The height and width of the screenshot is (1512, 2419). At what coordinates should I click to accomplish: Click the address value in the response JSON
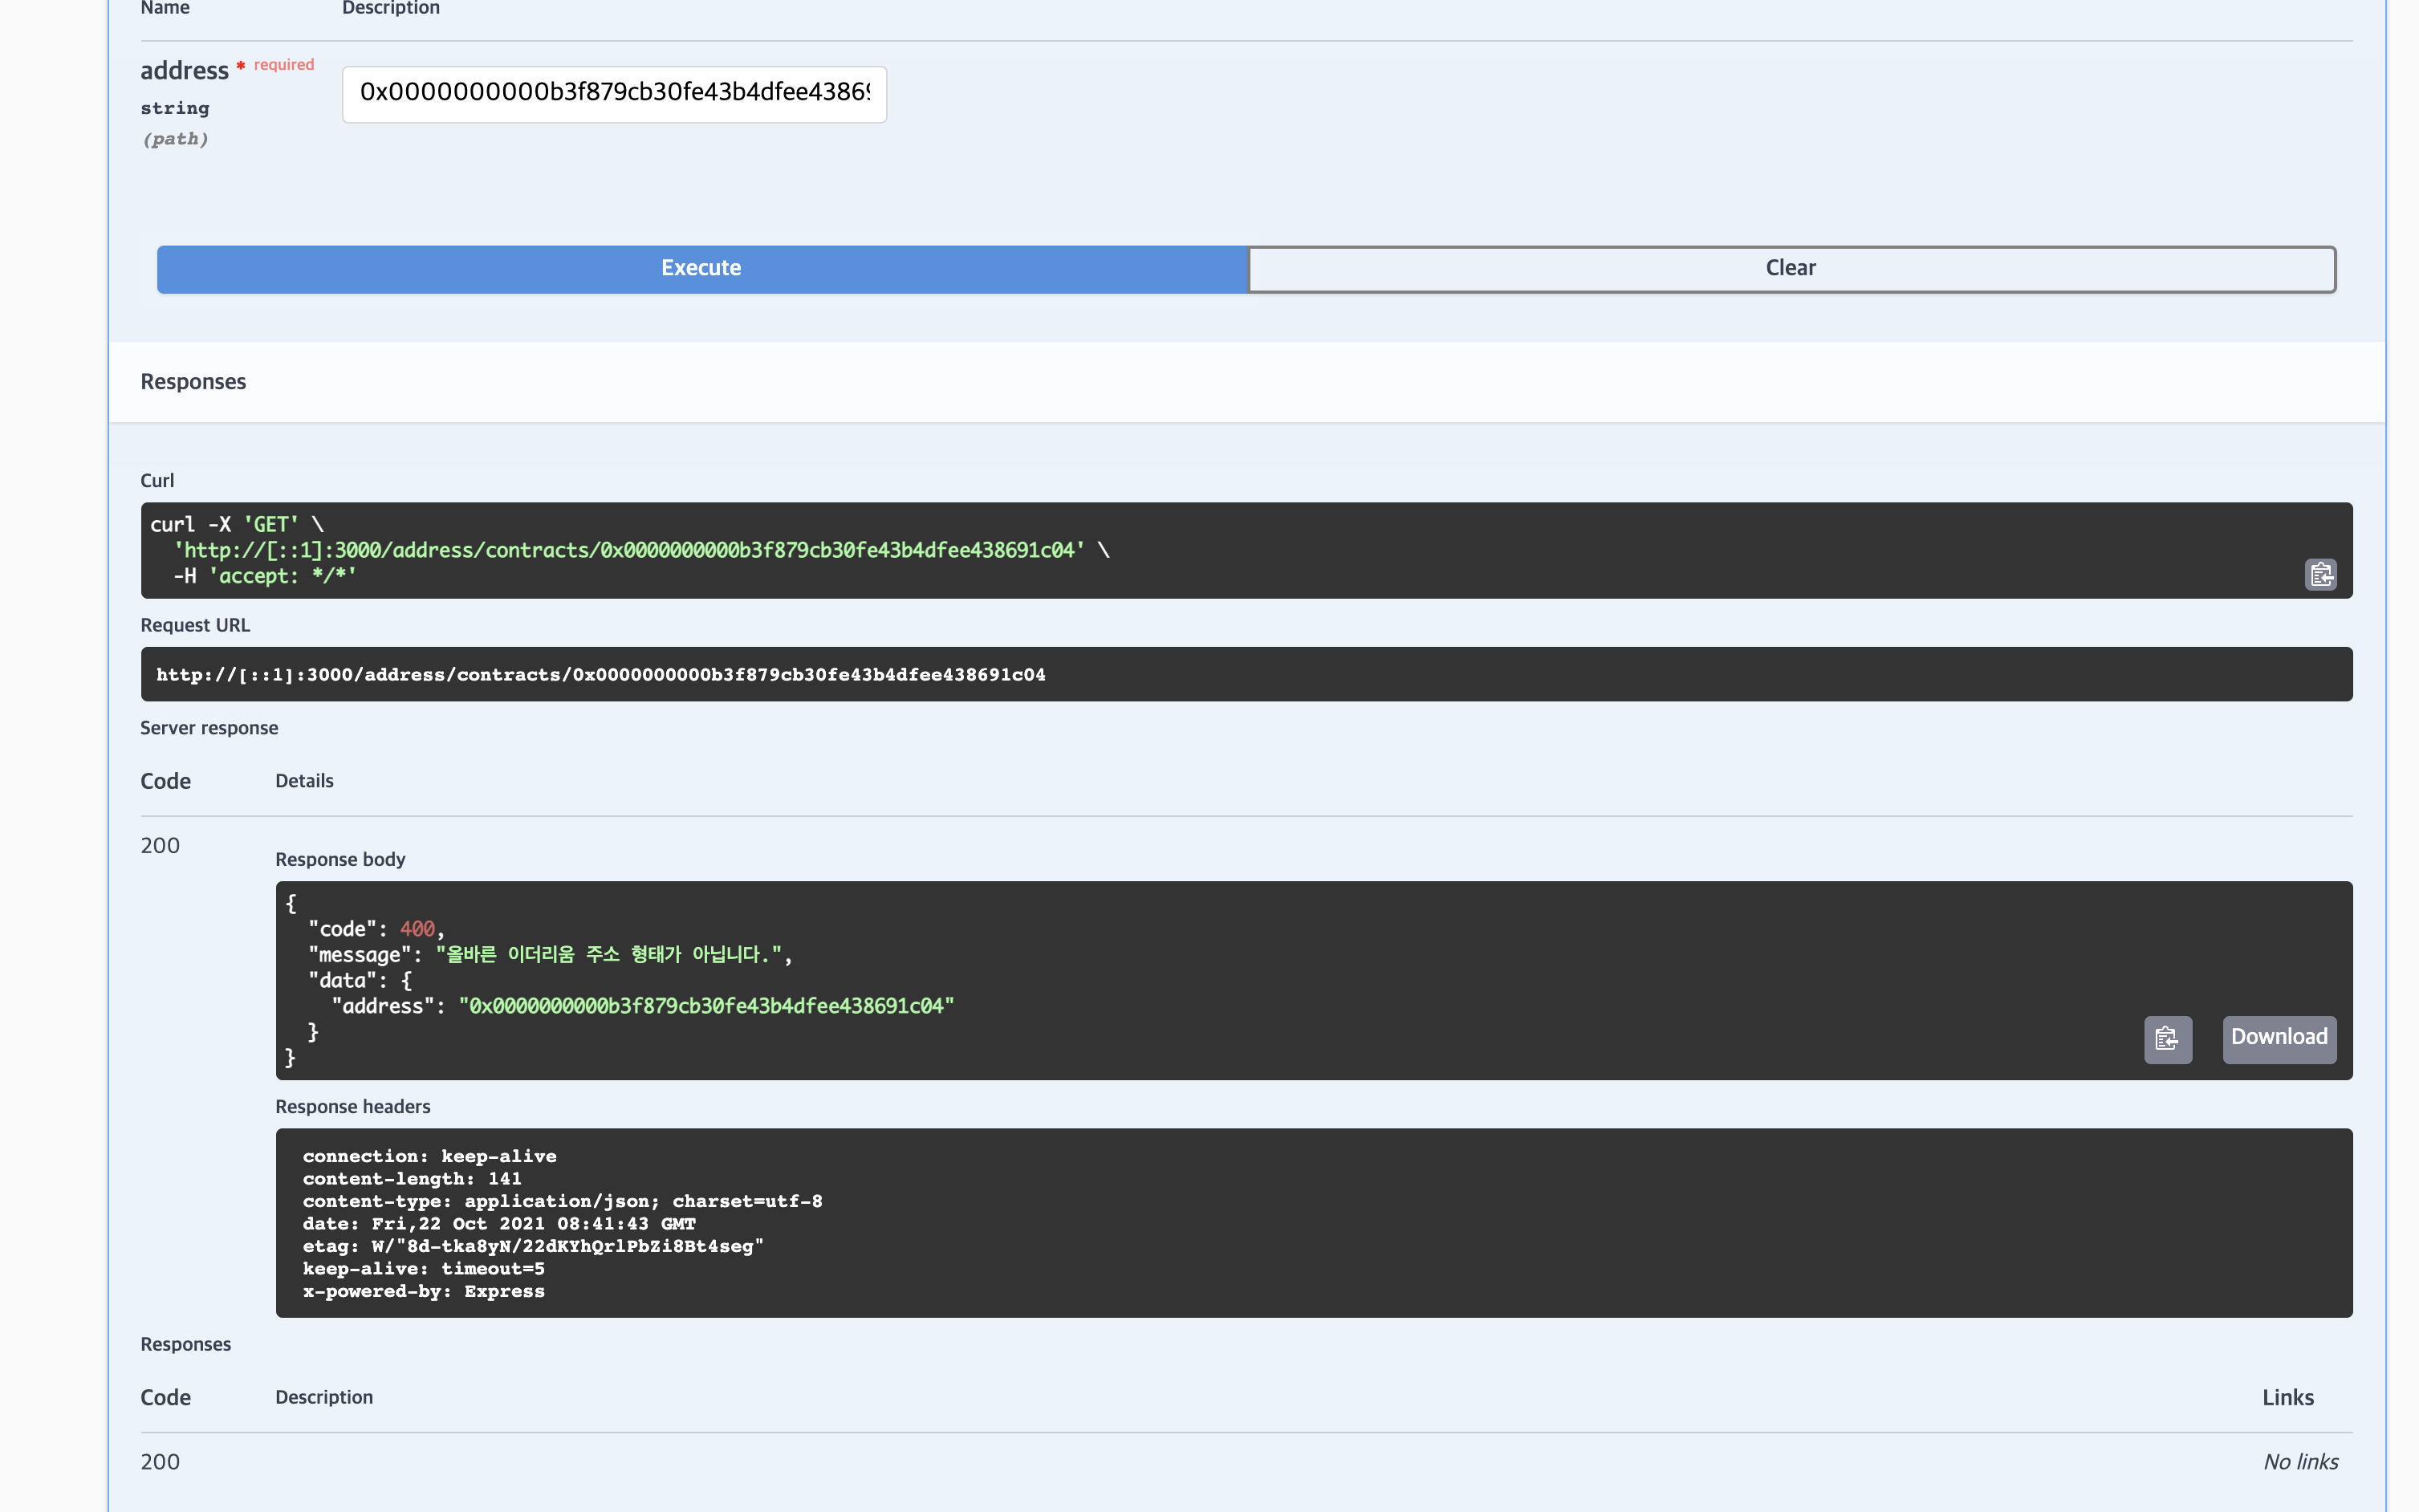point(706,1006)
